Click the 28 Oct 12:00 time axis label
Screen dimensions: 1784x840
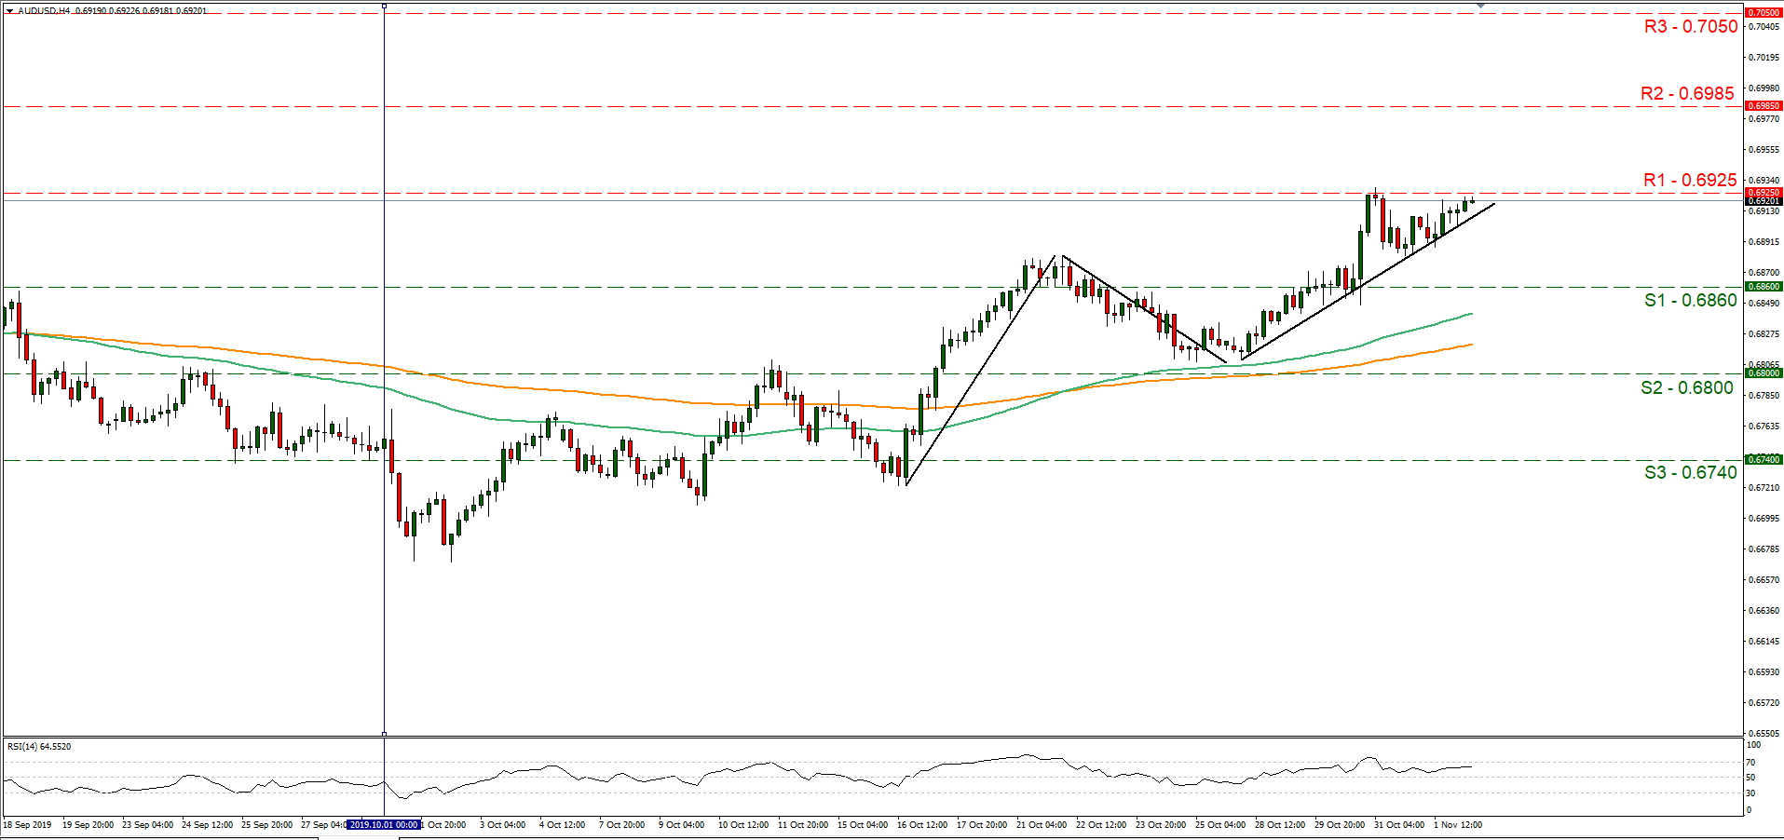[1280, 825]
